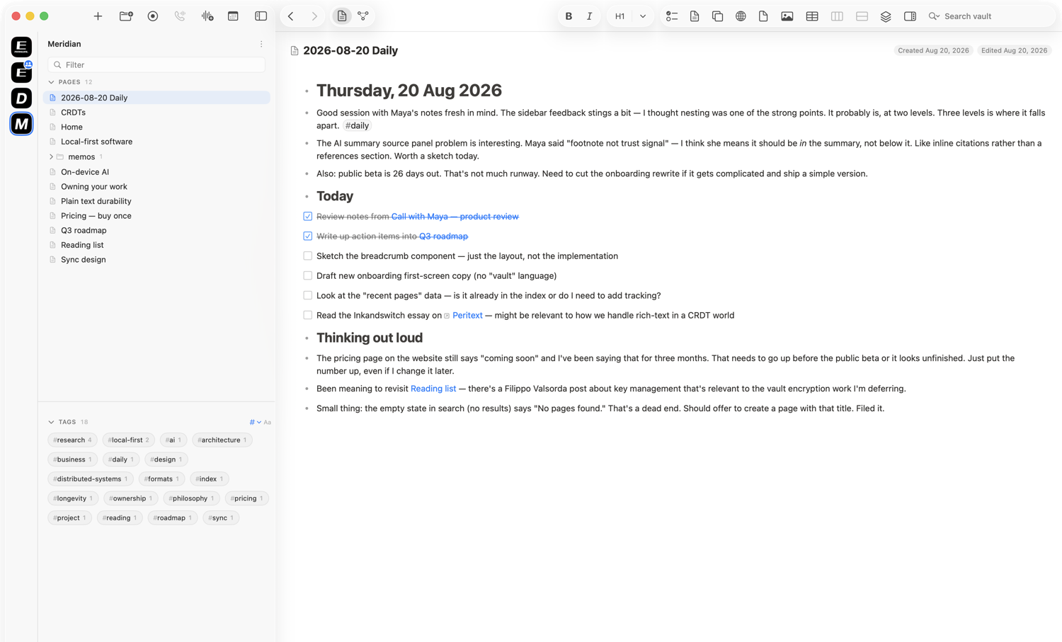
Task: Collapse the PAGES section
Action: [51, 82]
